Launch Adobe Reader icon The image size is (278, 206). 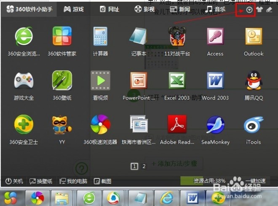(x=177, y=124)
